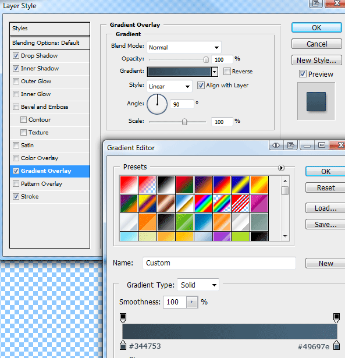Click the angle dial control
The height and width of the screenshot is (358, 345).
[157, 104]
